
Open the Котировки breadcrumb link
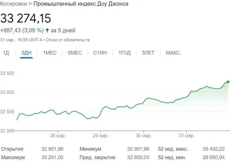coord(14,4)
